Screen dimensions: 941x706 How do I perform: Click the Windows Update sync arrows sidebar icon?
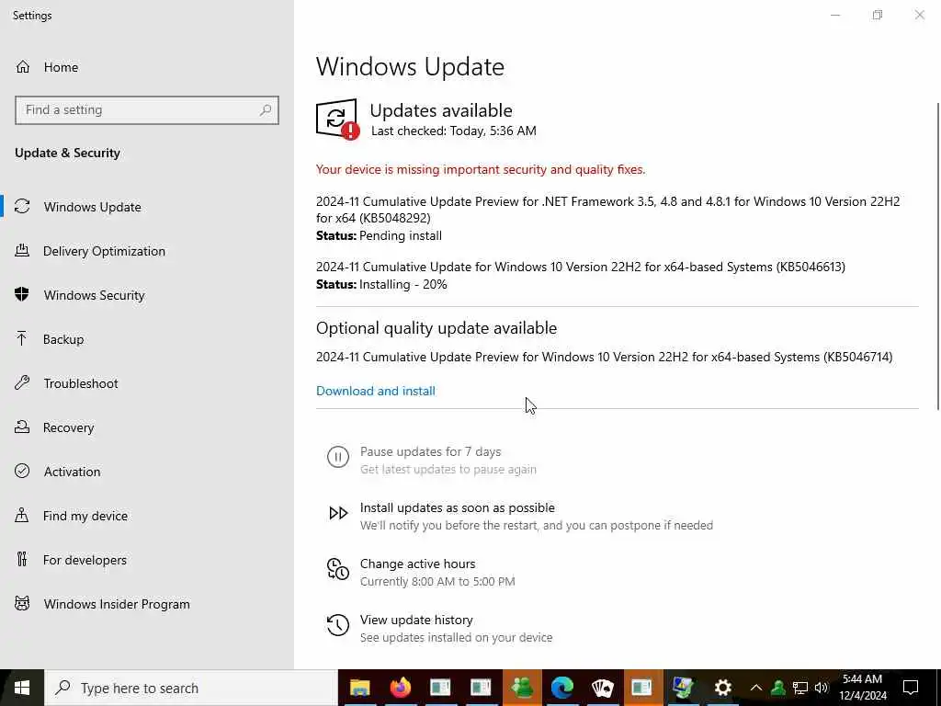[x=22, y=207]
